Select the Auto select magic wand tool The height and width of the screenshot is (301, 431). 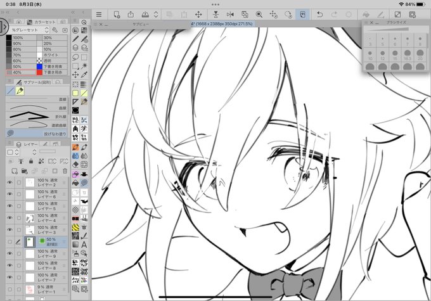[84, 66]
